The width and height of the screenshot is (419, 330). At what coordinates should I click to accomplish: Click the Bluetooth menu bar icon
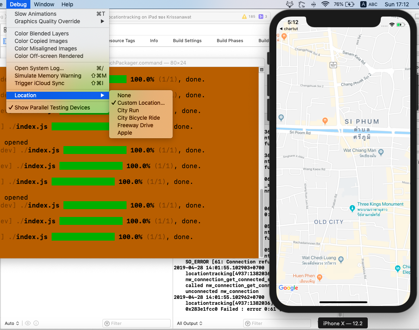point(313,5)
